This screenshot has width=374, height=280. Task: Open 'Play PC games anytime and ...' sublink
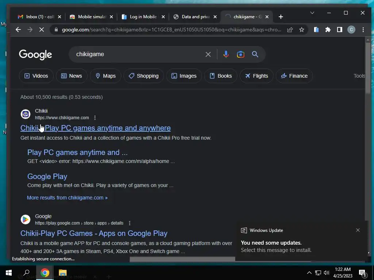77,152
